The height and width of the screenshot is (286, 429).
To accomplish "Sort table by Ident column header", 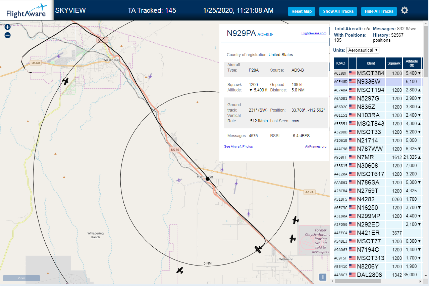I will pos(371,63).
